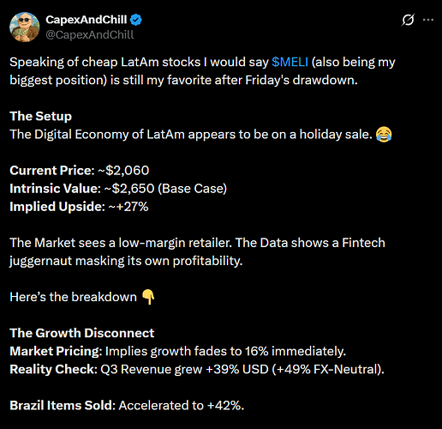Screen dimensions: 442x429
Task: Click the blue verified badge
Action: [x=136, y=20]
